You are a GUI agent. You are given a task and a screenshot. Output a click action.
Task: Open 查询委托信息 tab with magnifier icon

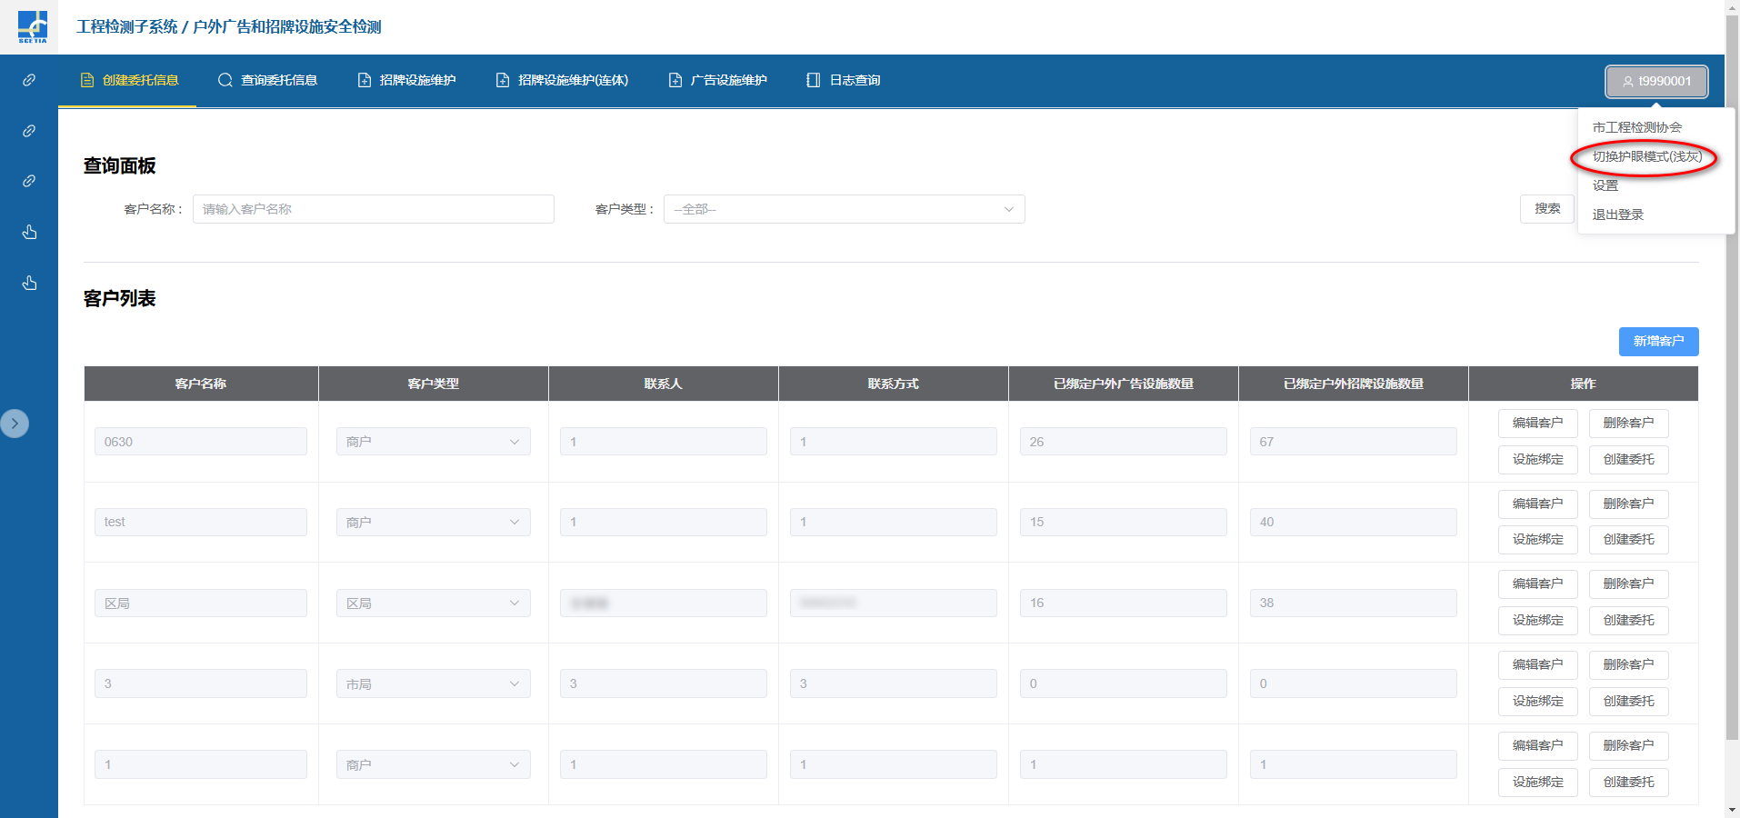(x=267, y=80)
